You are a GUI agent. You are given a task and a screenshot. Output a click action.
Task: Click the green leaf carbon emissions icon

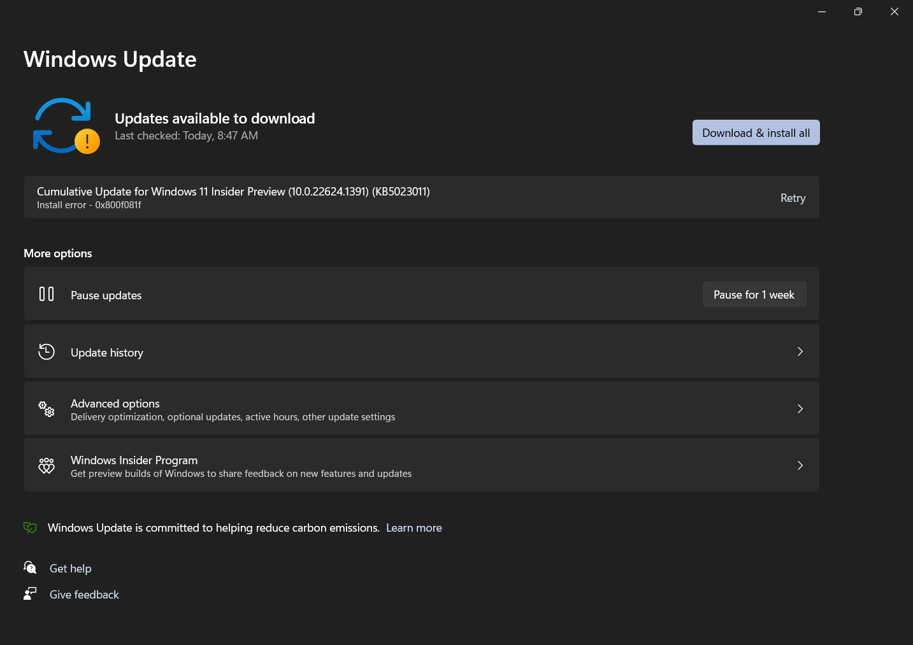coord(30,527)
